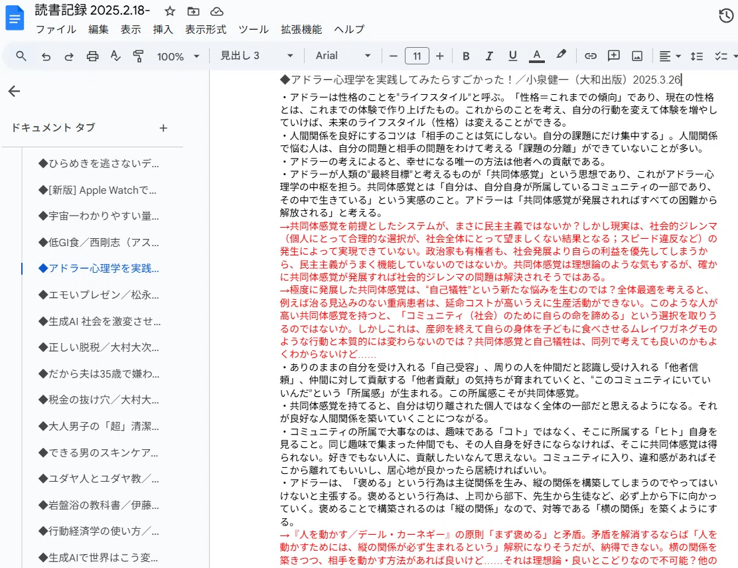Insert an image
This screenshot has width=738, height=568.
(x=637, y=56)
